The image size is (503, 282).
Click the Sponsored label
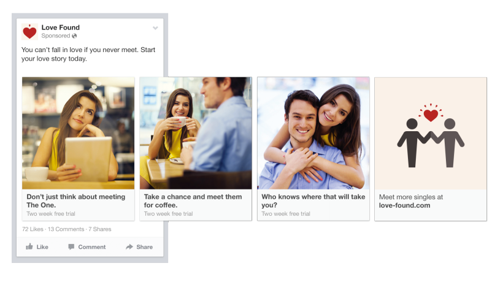(x=55, y=36)
